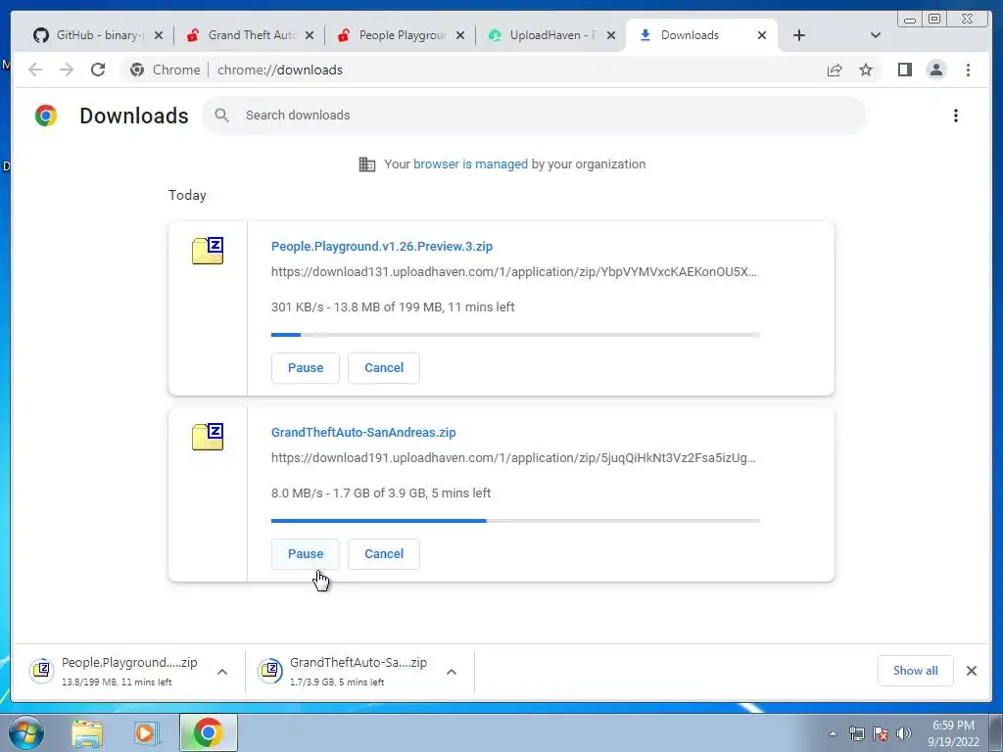Open the side panel icon

tap(904, 70)
